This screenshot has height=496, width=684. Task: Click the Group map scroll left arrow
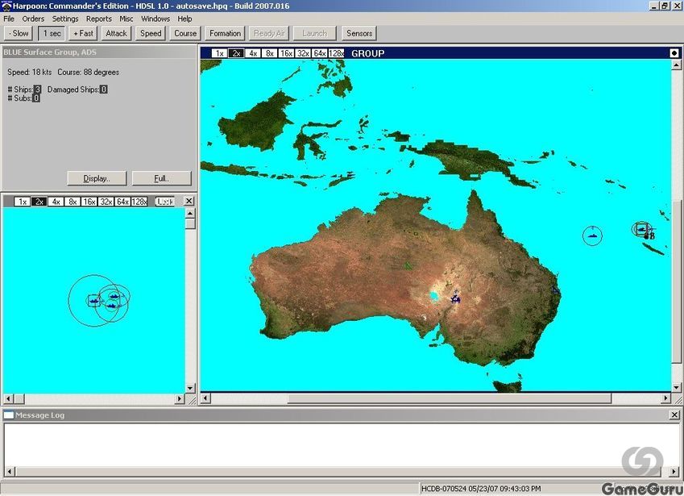tap(205, 398)
